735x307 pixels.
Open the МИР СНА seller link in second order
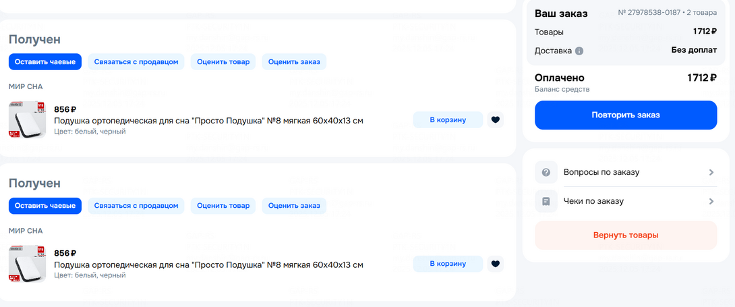click(x=26, y=231)
